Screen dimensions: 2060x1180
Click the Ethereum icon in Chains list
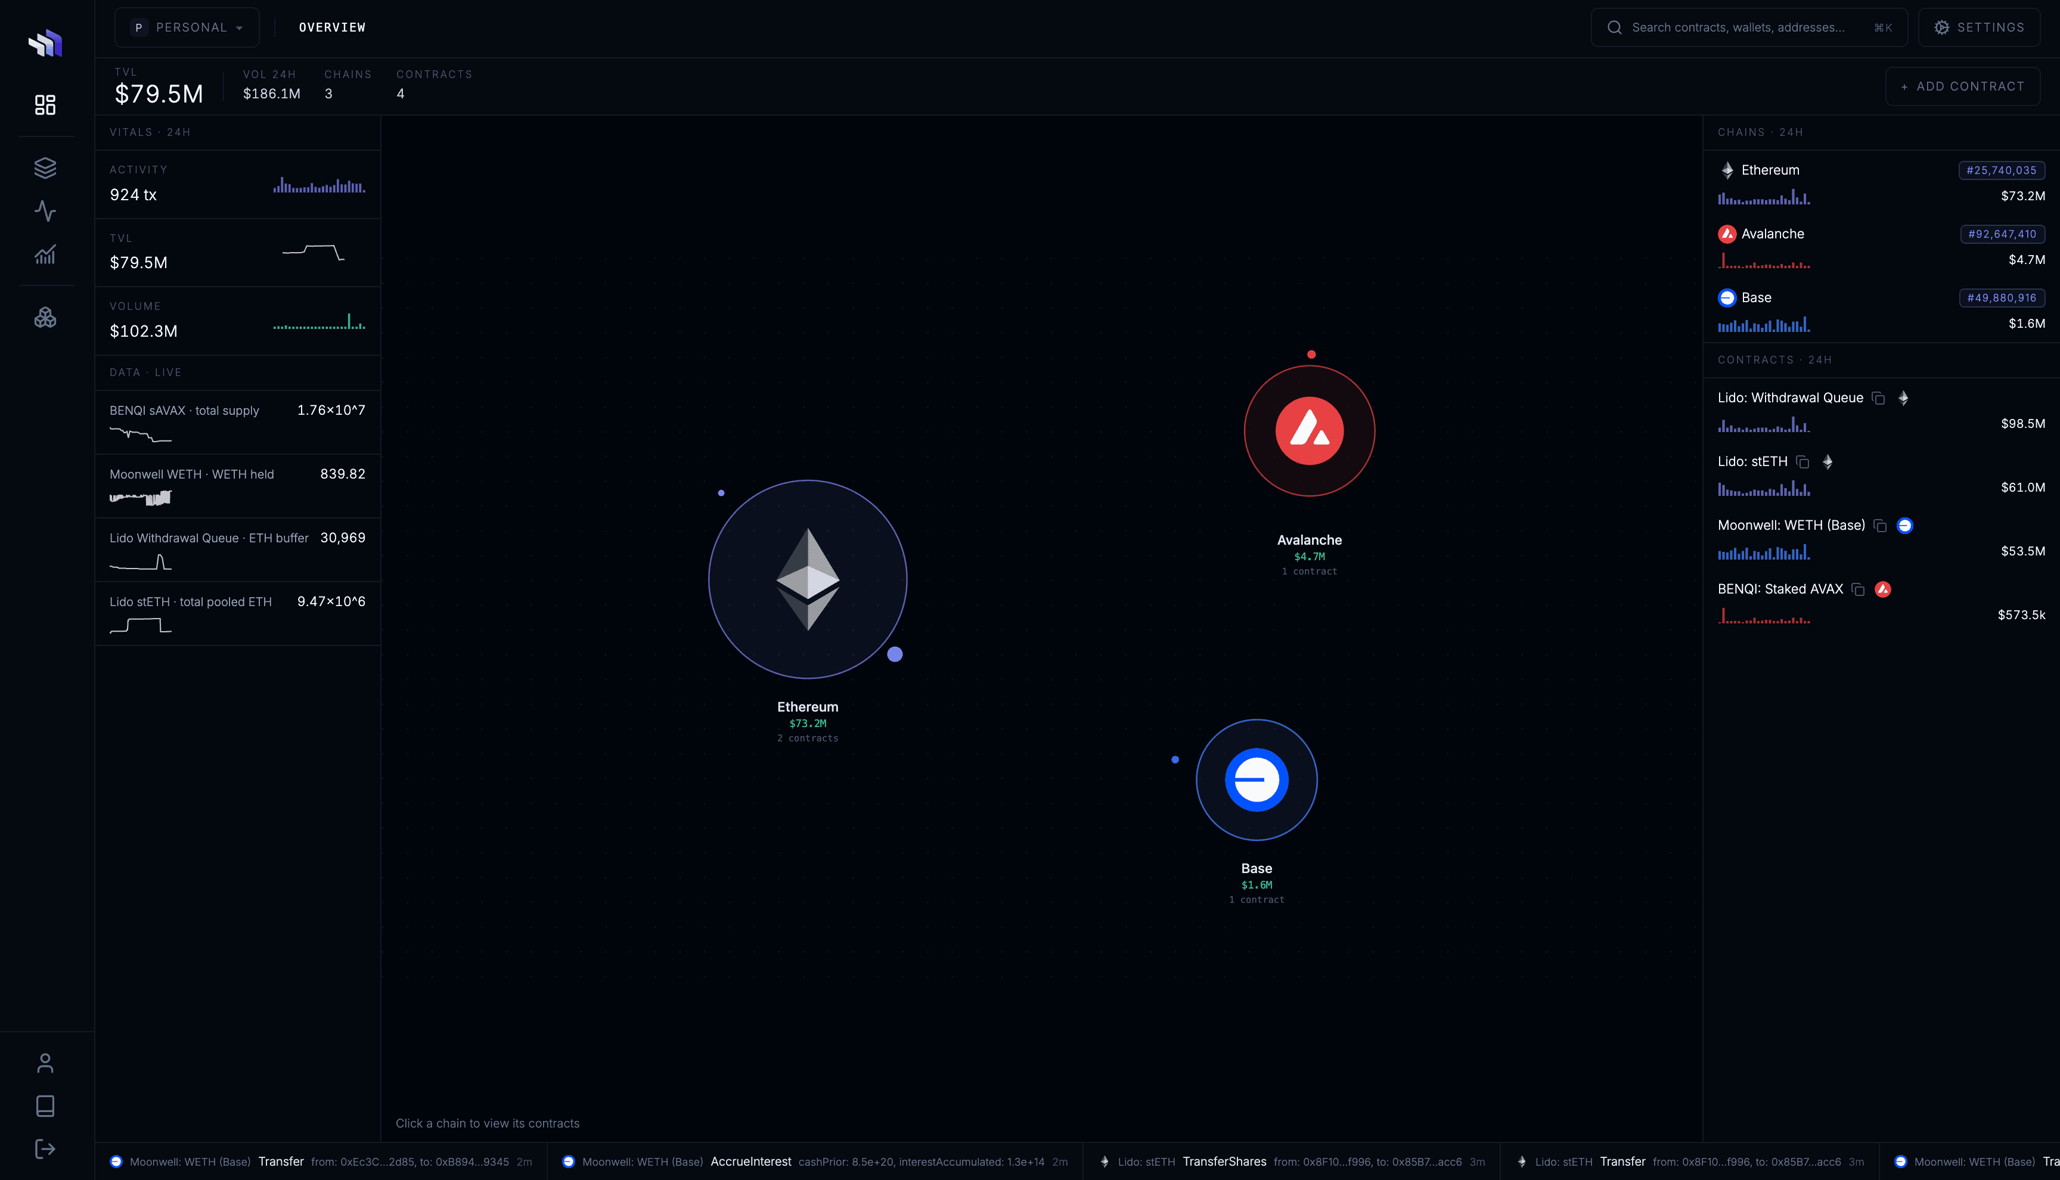pyautogui.click(x=1727, y=170)
